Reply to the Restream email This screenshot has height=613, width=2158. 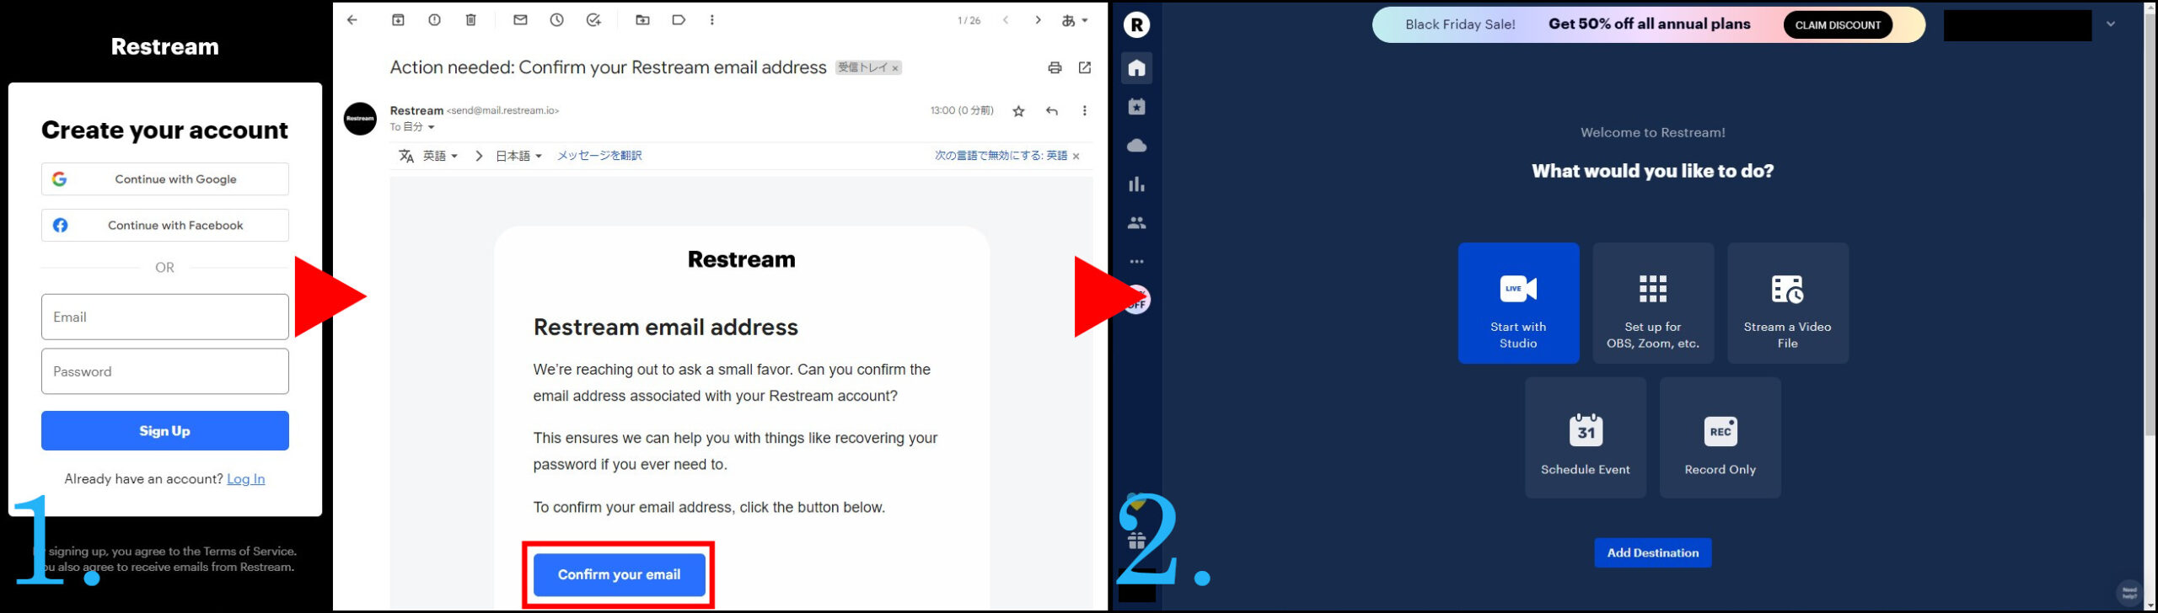(1051, 111)
